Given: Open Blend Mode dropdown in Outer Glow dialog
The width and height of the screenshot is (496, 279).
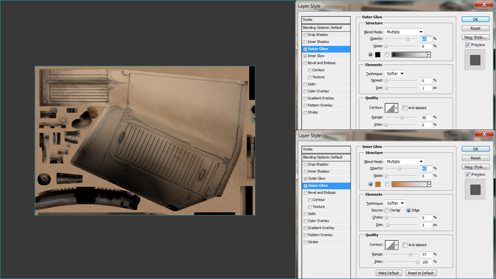Looking at the screenshot, I should coord(404,32).
